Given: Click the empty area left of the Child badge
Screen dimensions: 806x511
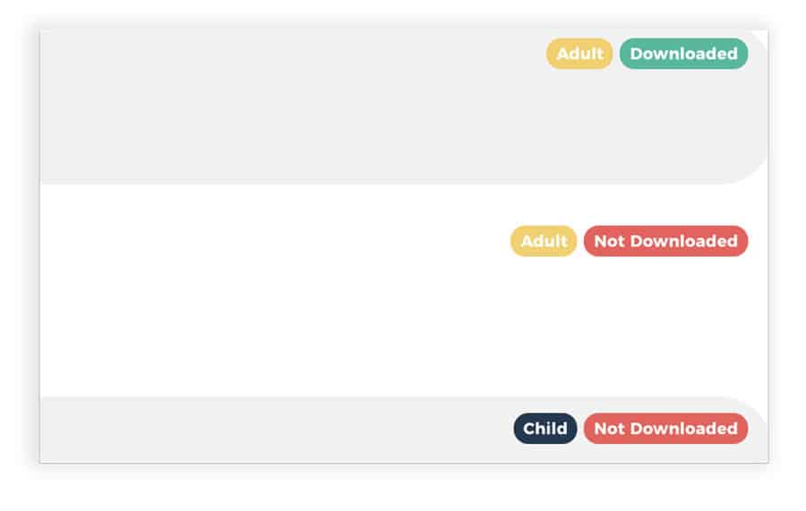Looking at the screenshot, I should point(277,429).
